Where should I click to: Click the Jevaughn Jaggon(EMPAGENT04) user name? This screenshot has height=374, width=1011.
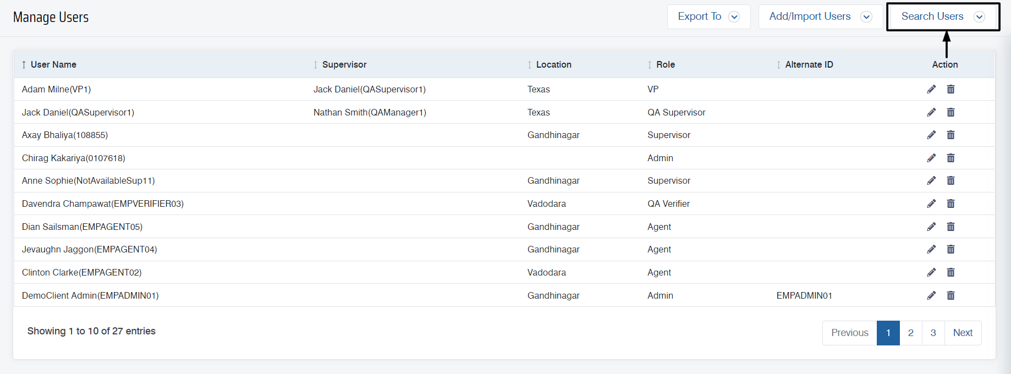[90, 249]
